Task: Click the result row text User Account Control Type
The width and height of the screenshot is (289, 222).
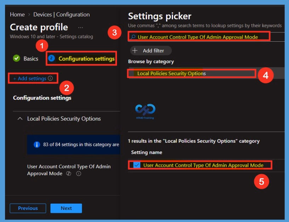Action: (x=203, y=165)
